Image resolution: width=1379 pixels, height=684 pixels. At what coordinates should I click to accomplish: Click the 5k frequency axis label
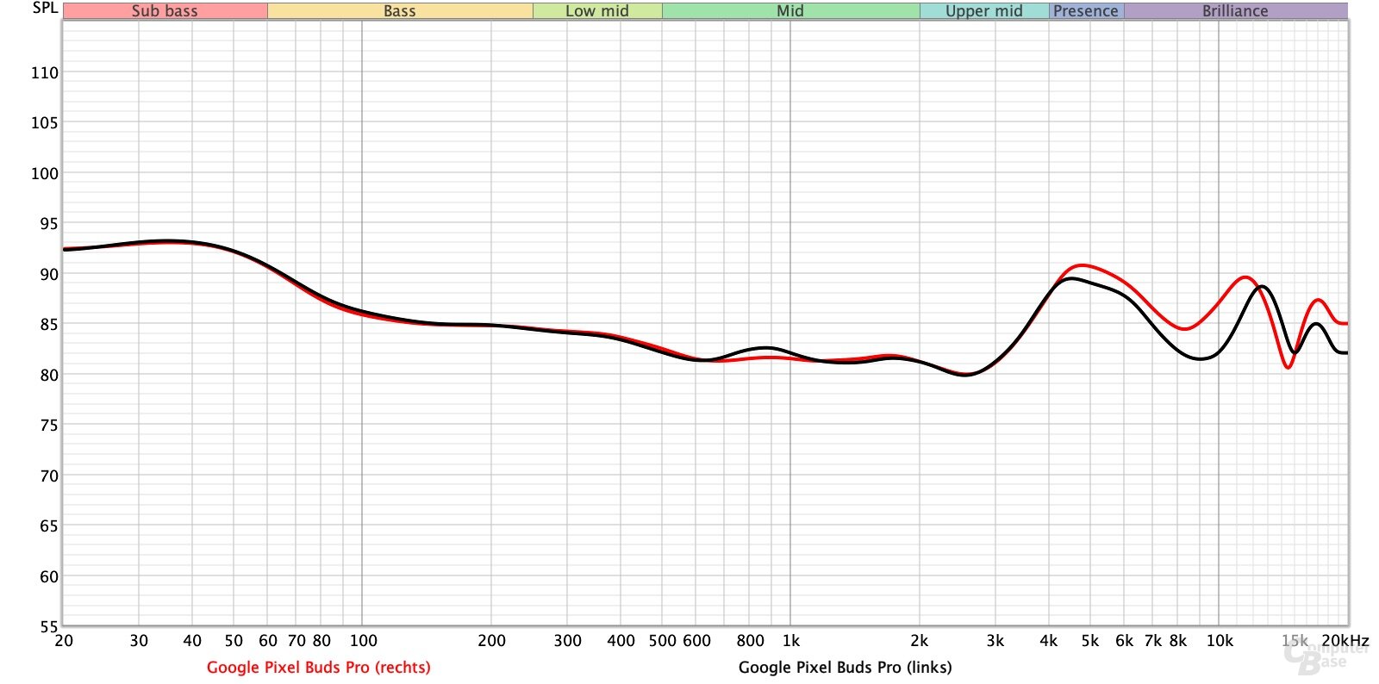click(x=1090, y=641)
